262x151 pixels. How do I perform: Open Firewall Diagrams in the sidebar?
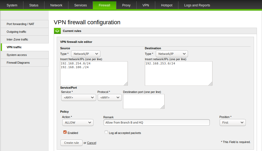[x=18, y=63]
